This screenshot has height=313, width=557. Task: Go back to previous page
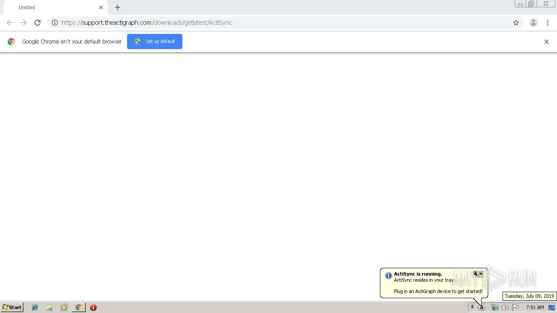10,23
